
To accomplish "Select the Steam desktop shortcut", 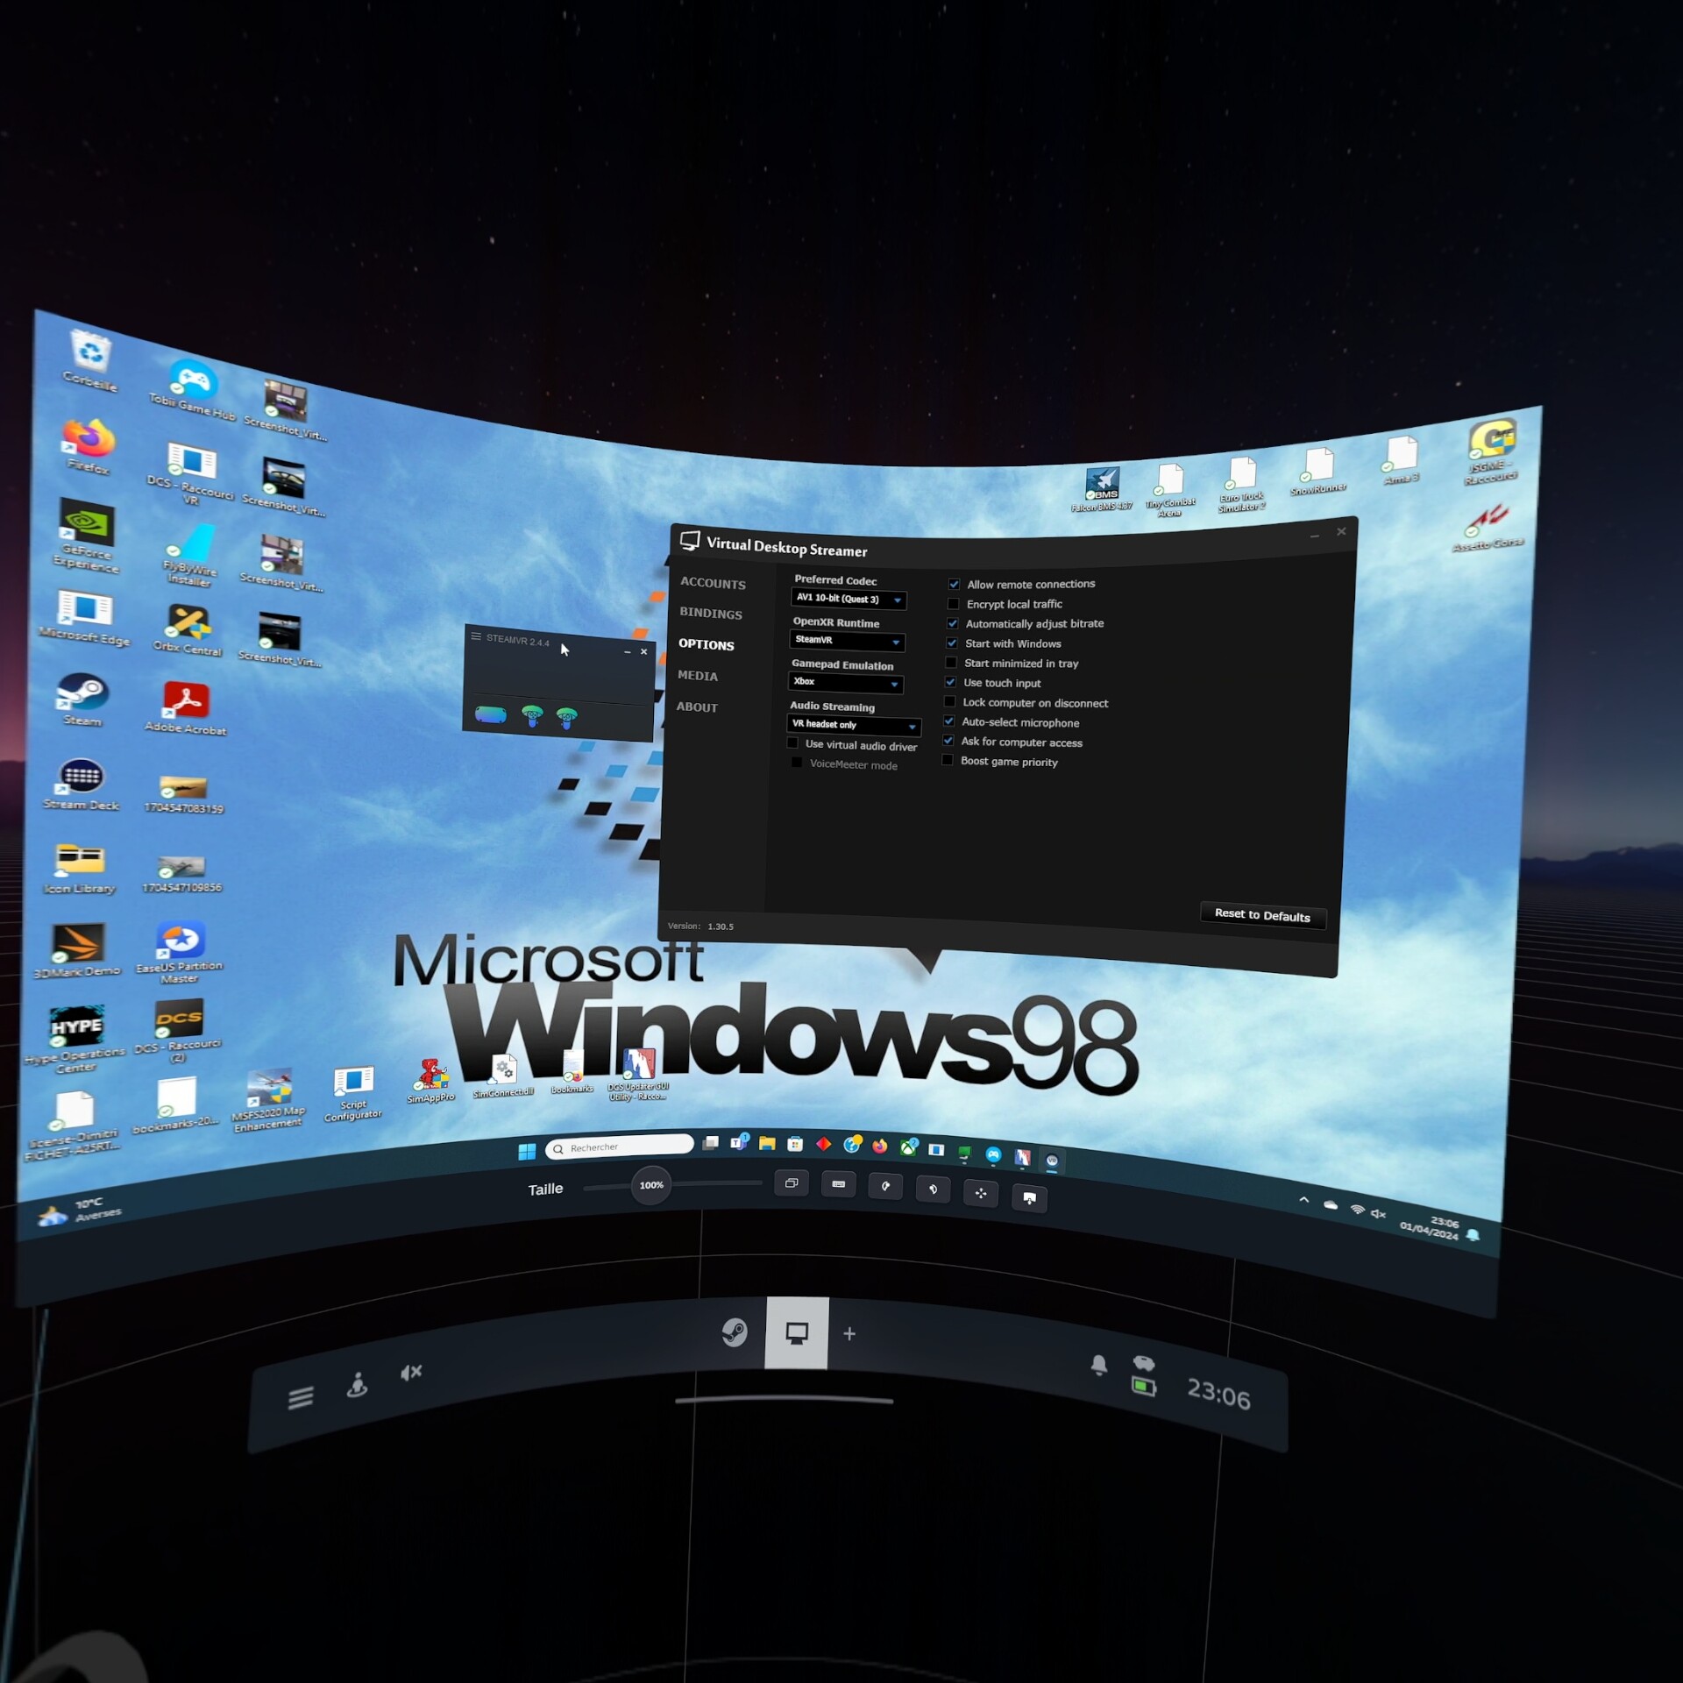I will pos(82,699).
